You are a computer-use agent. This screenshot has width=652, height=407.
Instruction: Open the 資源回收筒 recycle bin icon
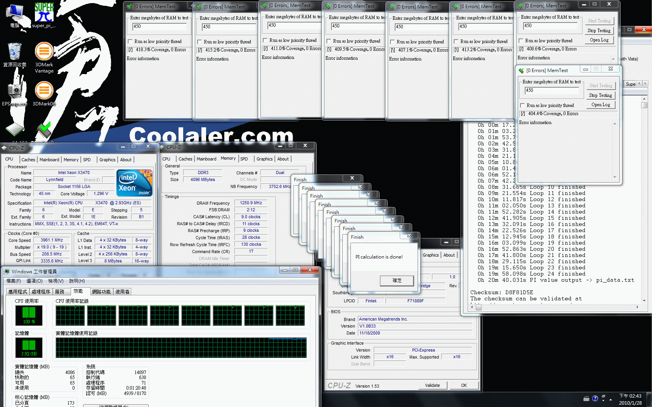click(15, 55)
